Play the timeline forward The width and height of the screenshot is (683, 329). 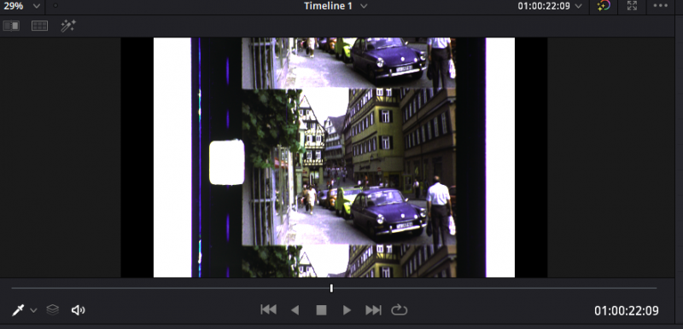[x=347, y=310]
